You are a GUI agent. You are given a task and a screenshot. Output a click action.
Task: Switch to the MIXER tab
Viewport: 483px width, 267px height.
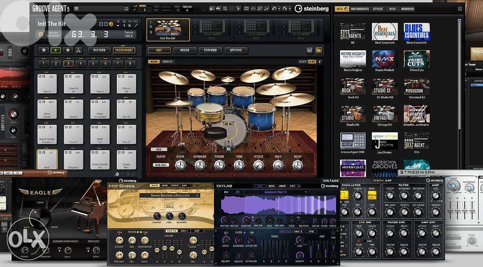tap(185, 50)
